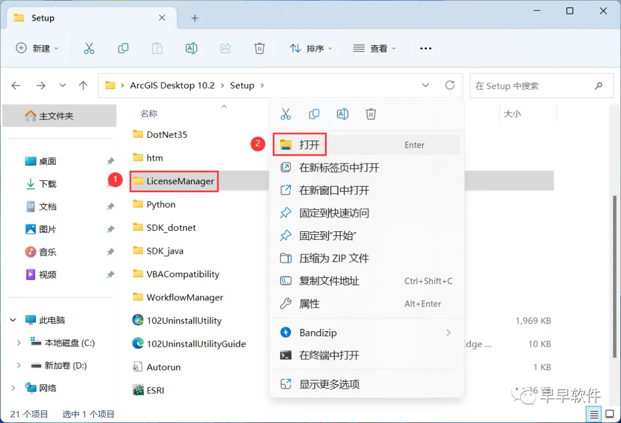
Task: Open the 排序 sort dropdown
Action: click(x=311, y=48)
